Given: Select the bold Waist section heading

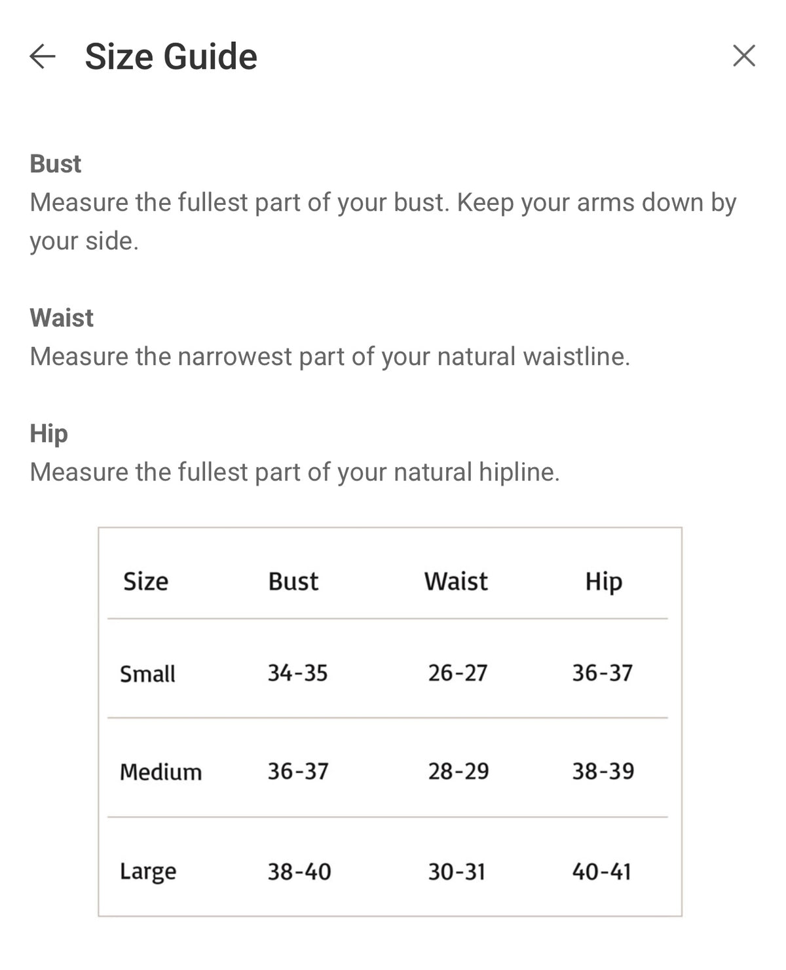Looking at the screenshot, I should point(62,318).
